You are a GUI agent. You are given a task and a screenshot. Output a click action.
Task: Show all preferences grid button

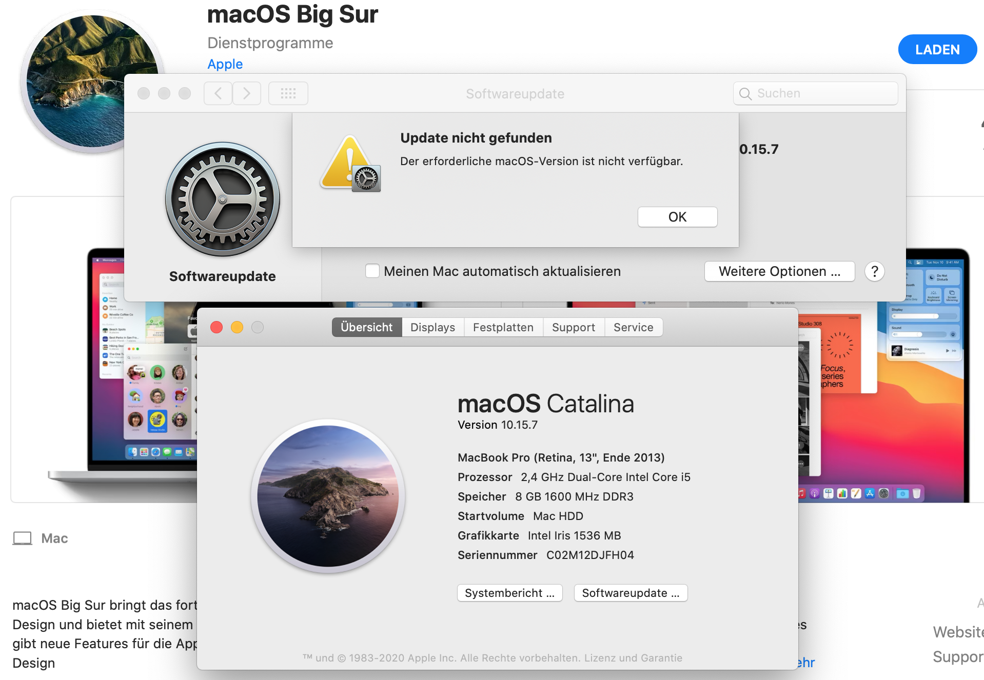tap(288, 93)
